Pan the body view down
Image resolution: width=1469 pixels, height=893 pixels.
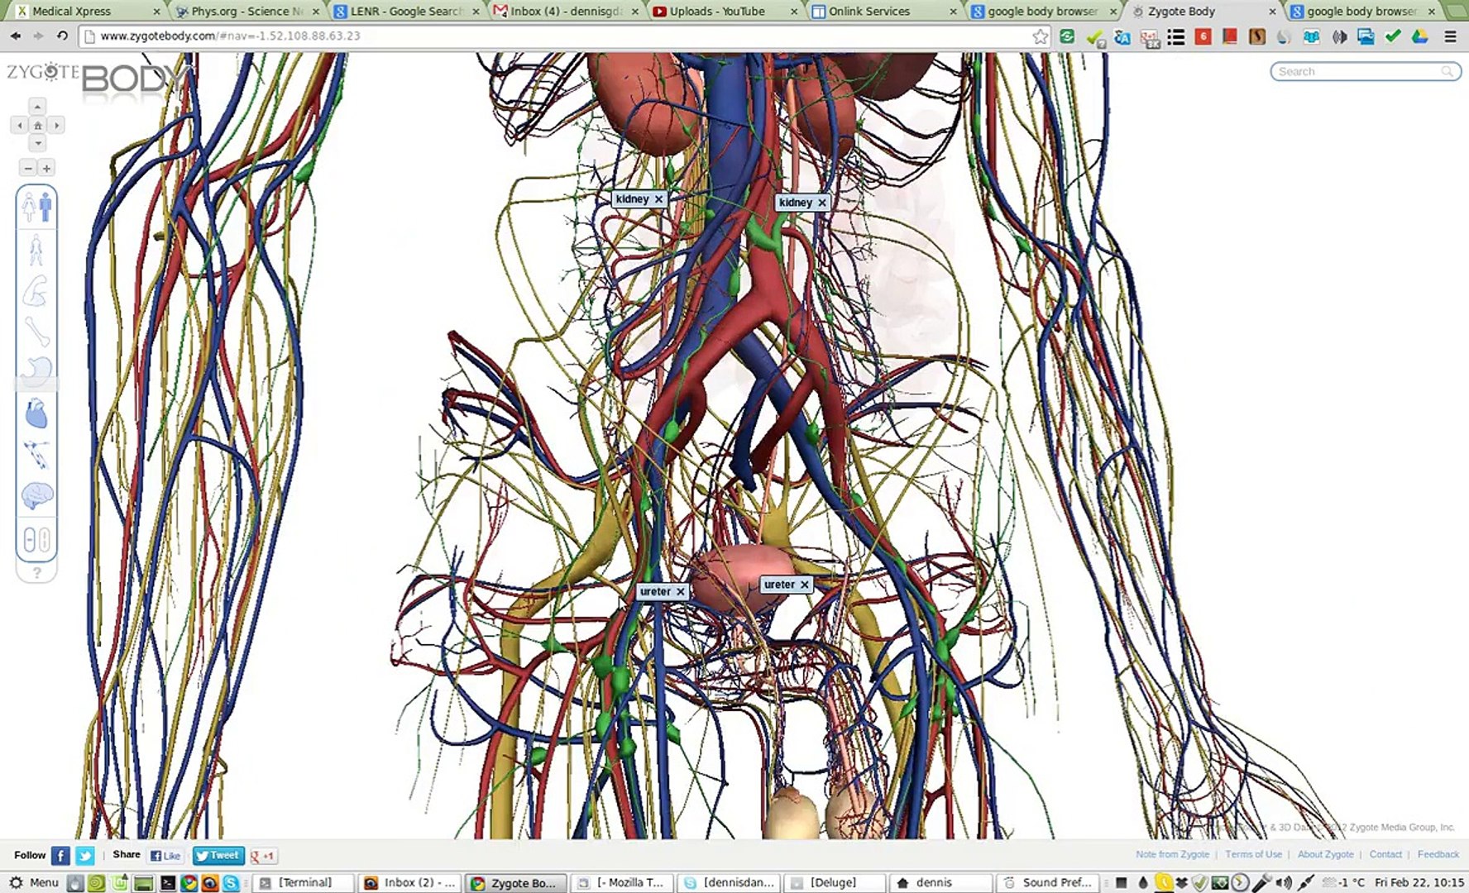[x=37, y=144]
